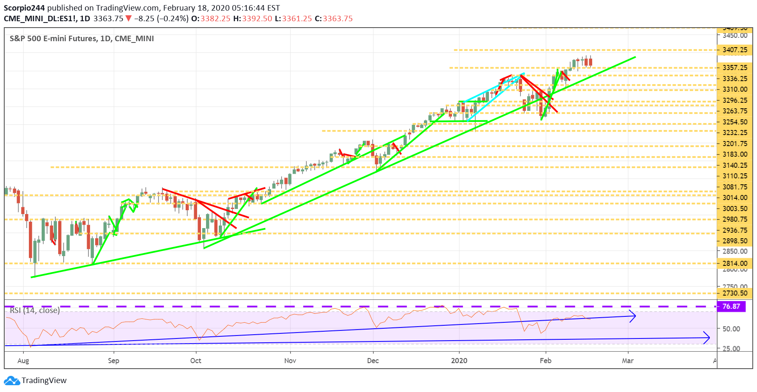Click the 3201.75 price label

735,144
